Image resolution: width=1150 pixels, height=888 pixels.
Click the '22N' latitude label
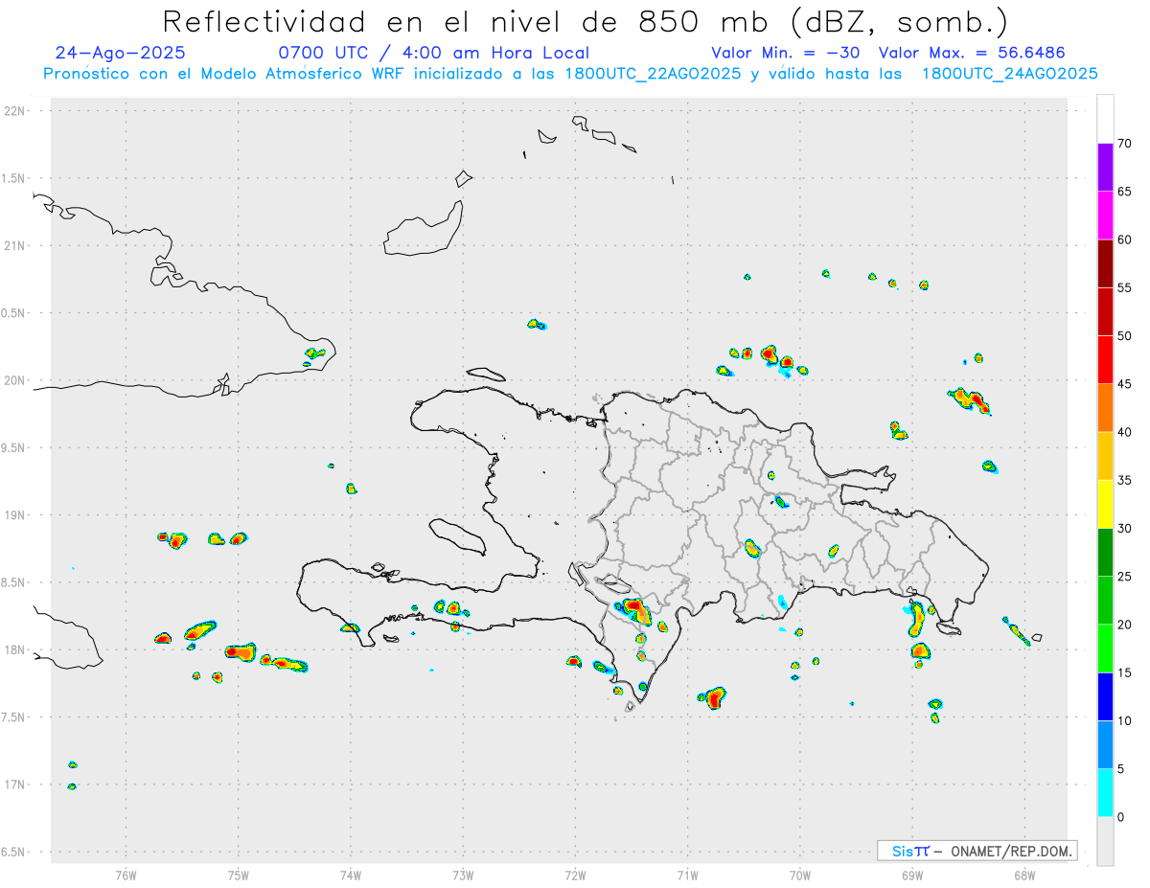(x=16, y=111)
